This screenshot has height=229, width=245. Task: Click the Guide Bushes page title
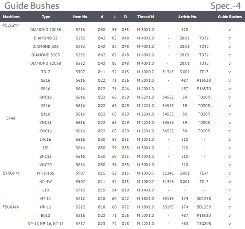coord(32,6)
